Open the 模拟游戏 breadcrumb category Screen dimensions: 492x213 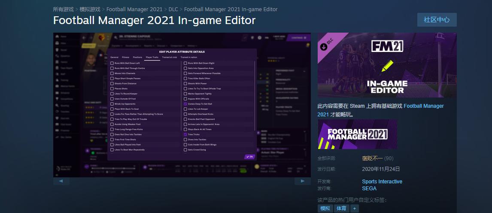click(x=90, y=9)
